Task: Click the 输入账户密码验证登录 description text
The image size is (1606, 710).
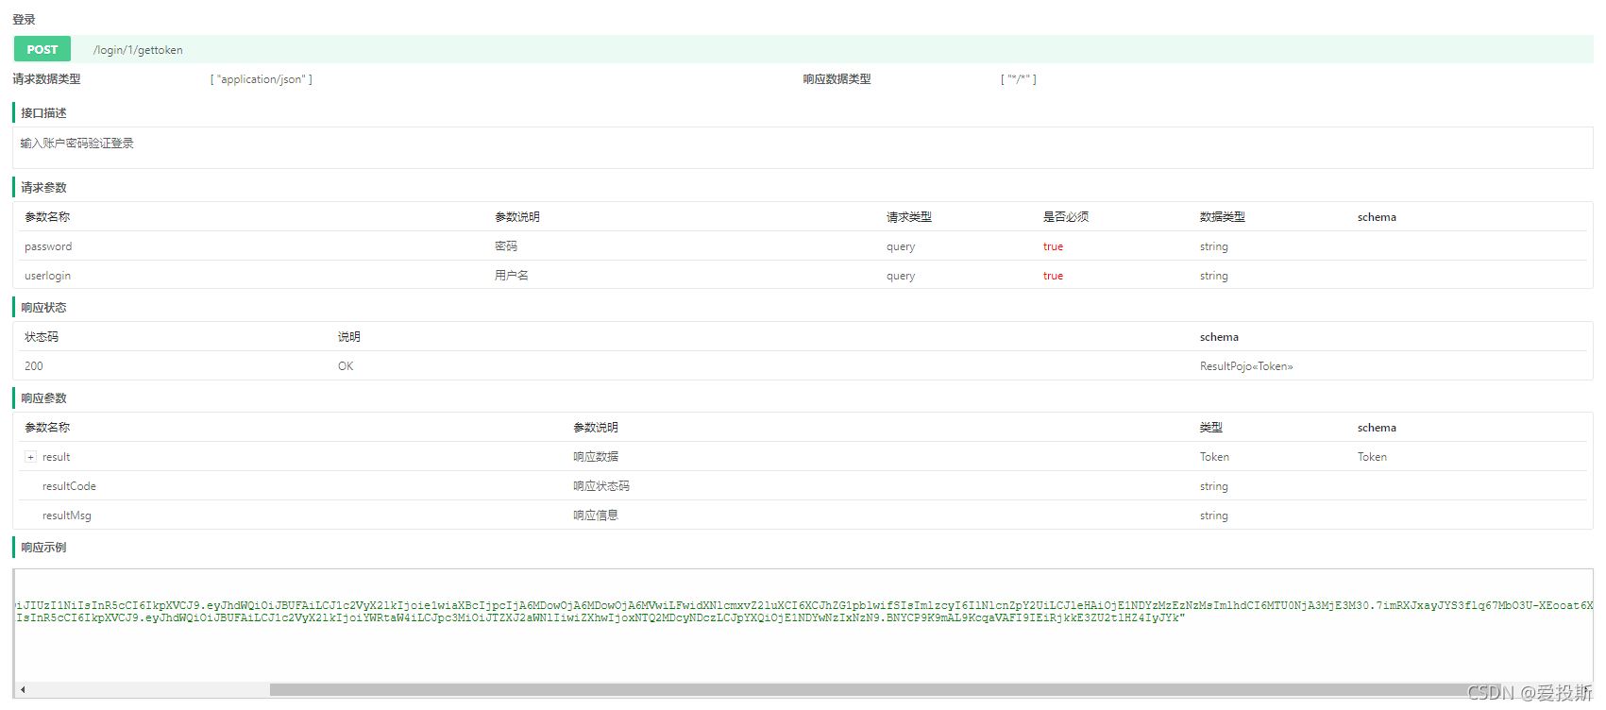Action: tap(77, 144)
